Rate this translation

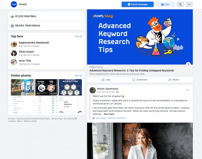(x=117, y=118)
